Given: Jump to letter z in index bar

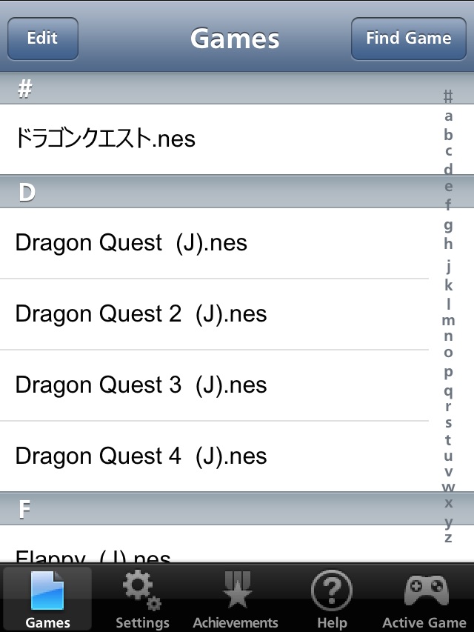Looking at the screenshot, I should 448,538.
